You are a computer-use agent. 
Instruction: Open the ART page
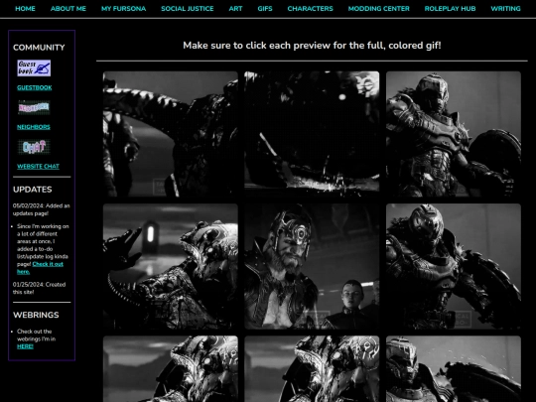coord(235,9)
